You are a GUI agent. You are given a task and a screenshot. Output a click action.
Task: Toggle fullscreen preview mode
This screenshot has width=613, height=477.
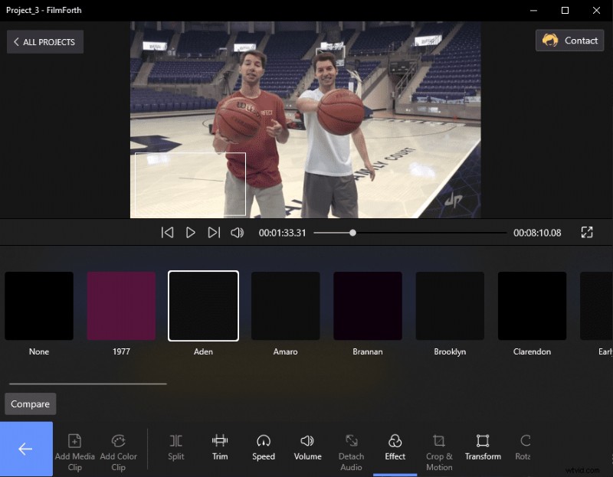point(587,232)
